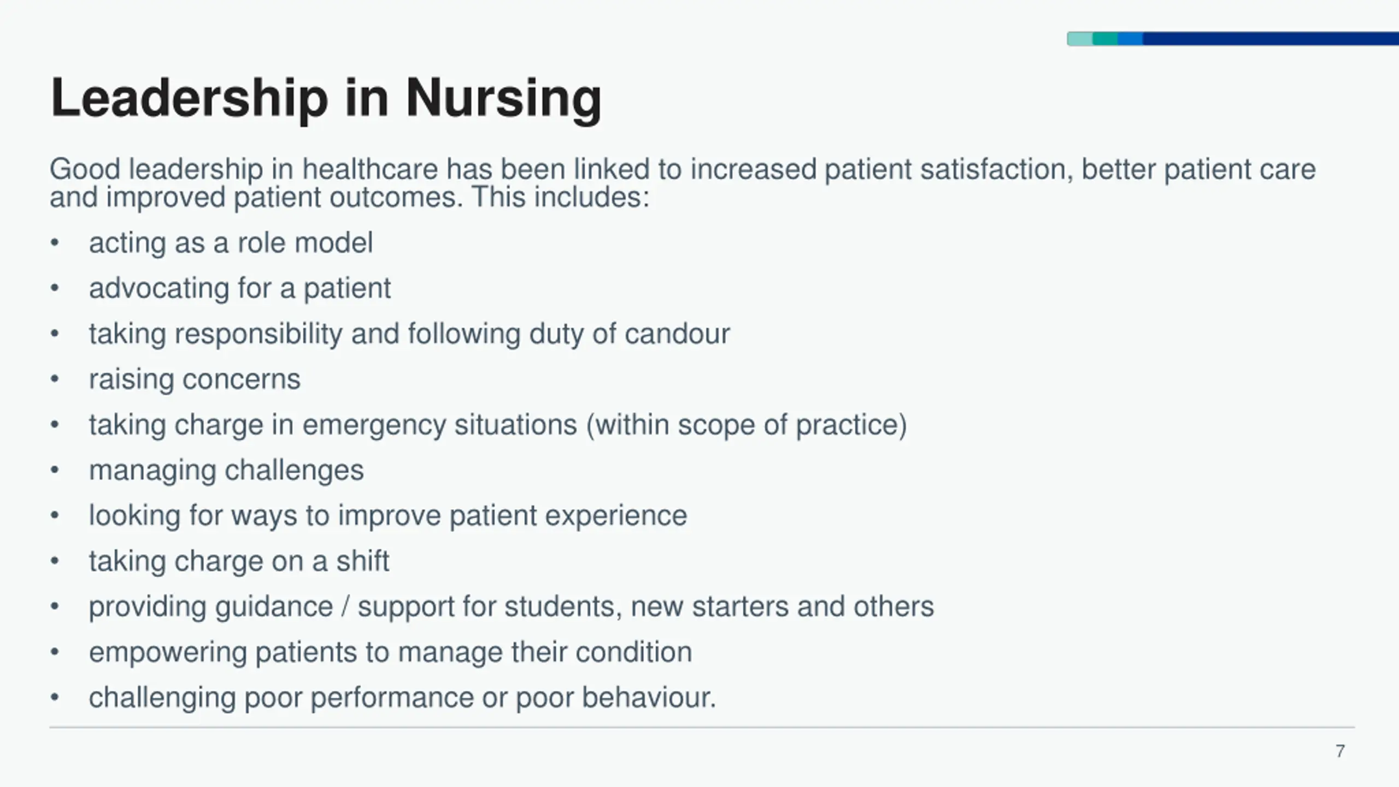Click the 'Leadership in Nursing' slide title
Screen dimensions: 1399x787
point(326,98)
